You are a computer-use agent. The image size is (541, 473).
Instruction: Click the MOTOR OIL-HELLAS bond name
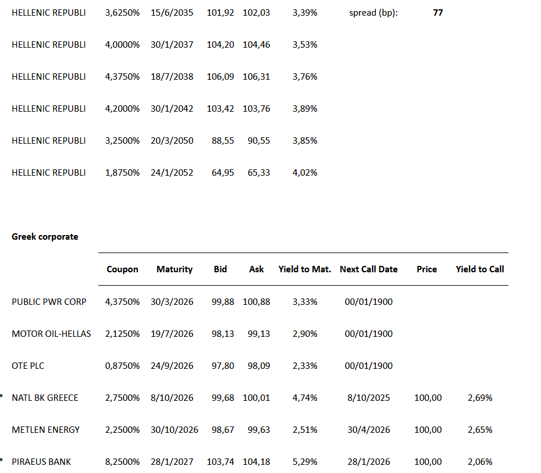tap(51, 334)
